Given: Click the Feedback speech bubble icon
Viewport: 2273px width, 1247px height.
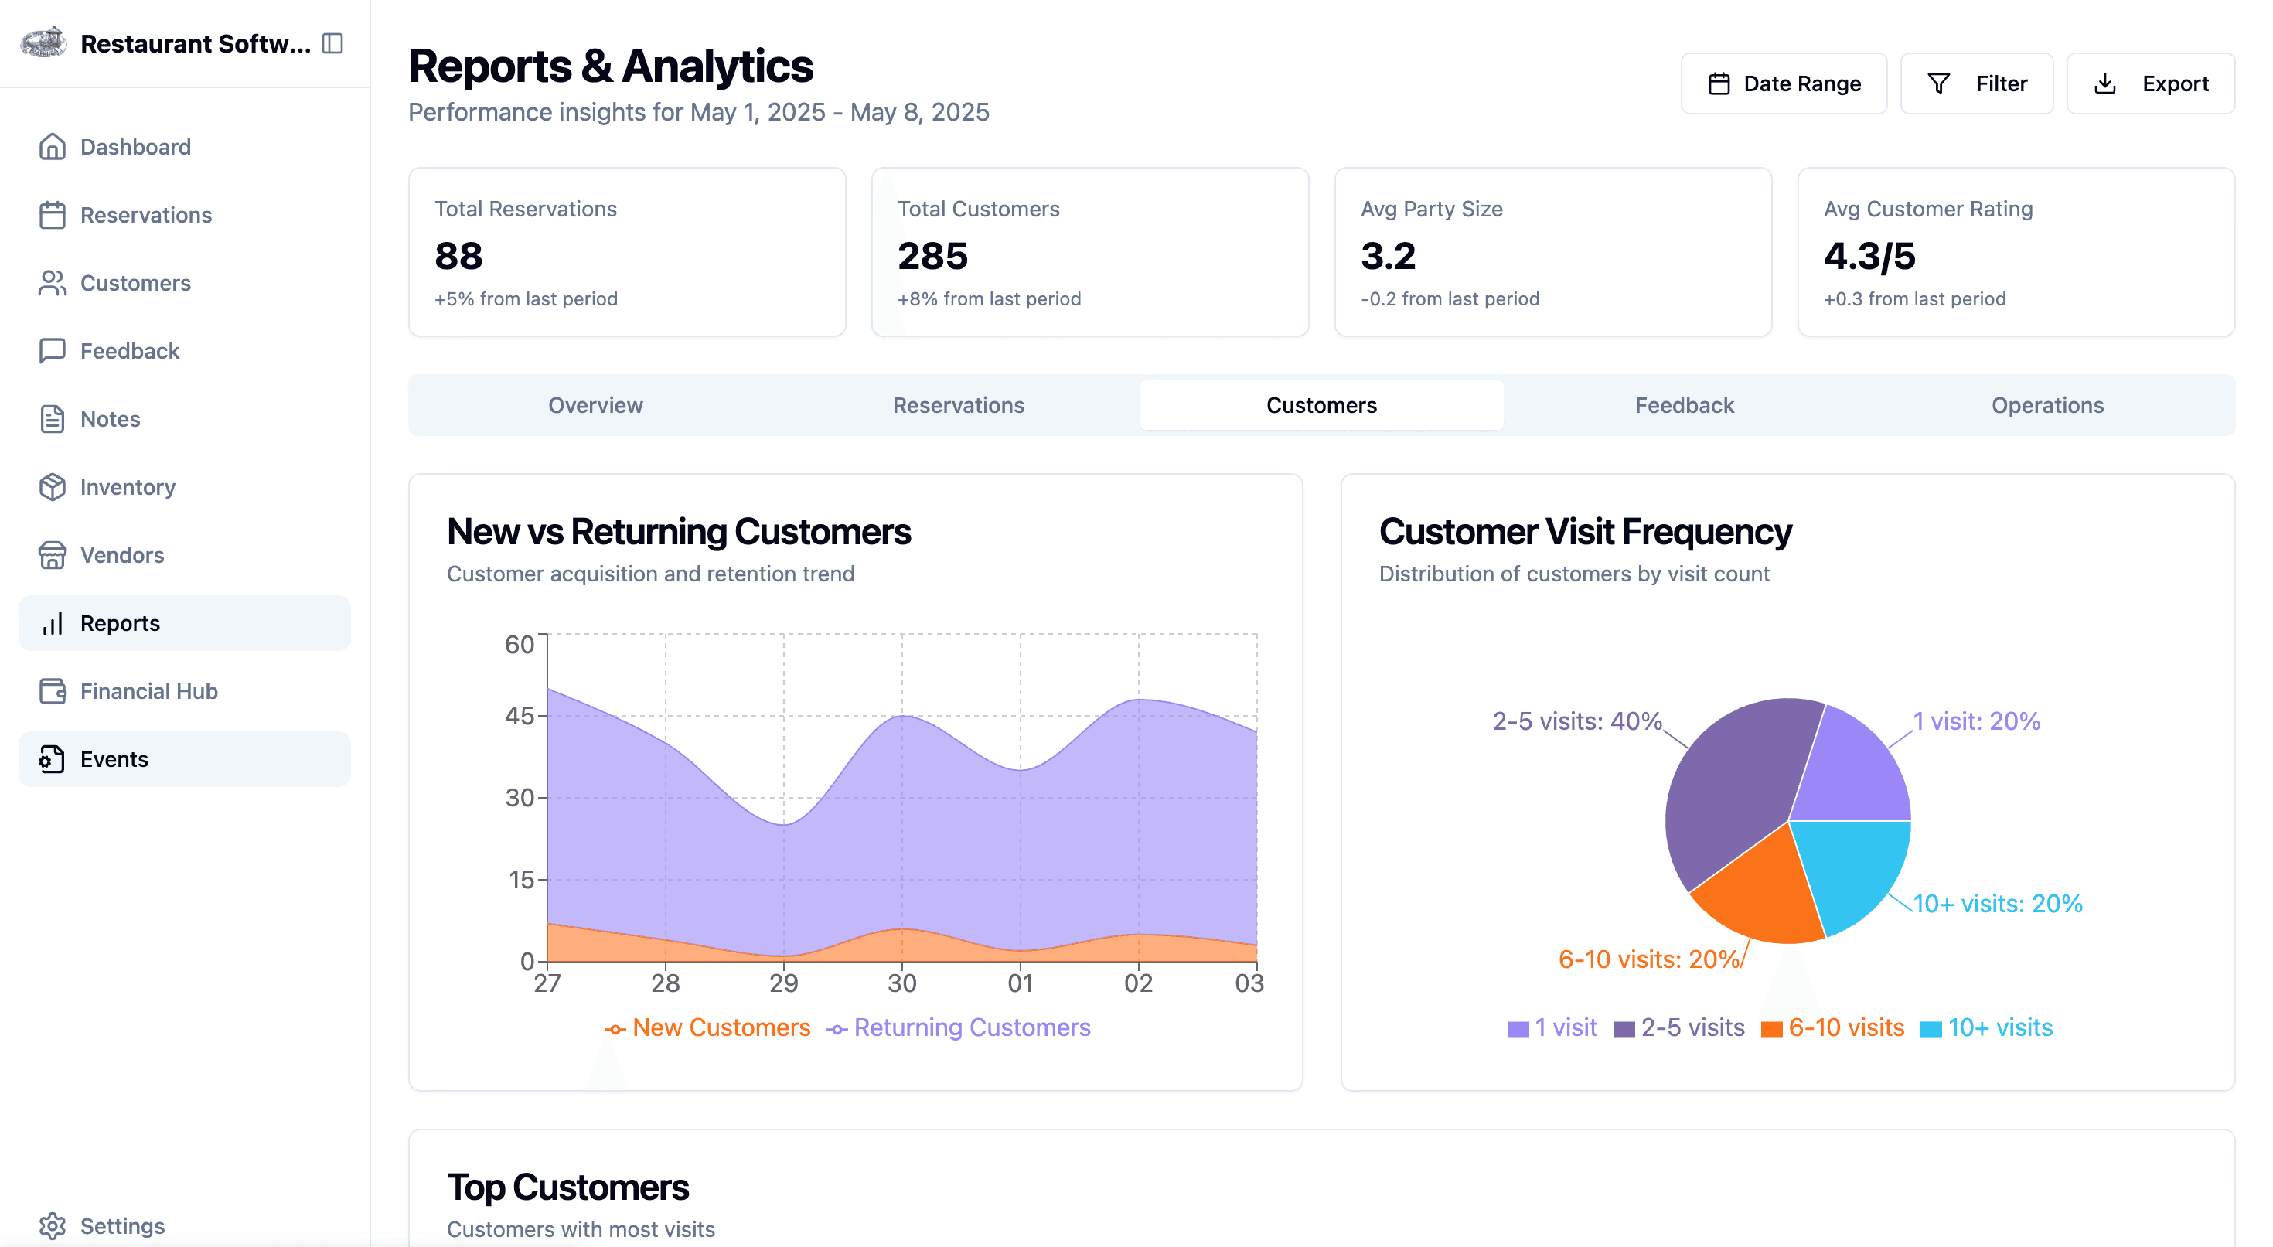Looking at the screenshot, I should pos(52,350).
